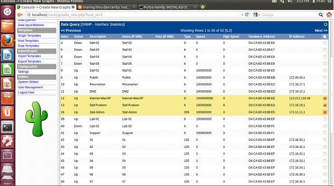Open network indicator in top panel
Image resolution: width=334 pixels, height=186 pixels.
click(282, 2)
